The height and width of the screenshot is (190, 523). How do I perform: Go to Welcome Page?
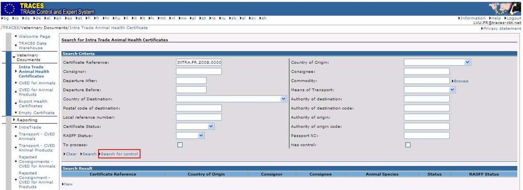click(34, 36)
